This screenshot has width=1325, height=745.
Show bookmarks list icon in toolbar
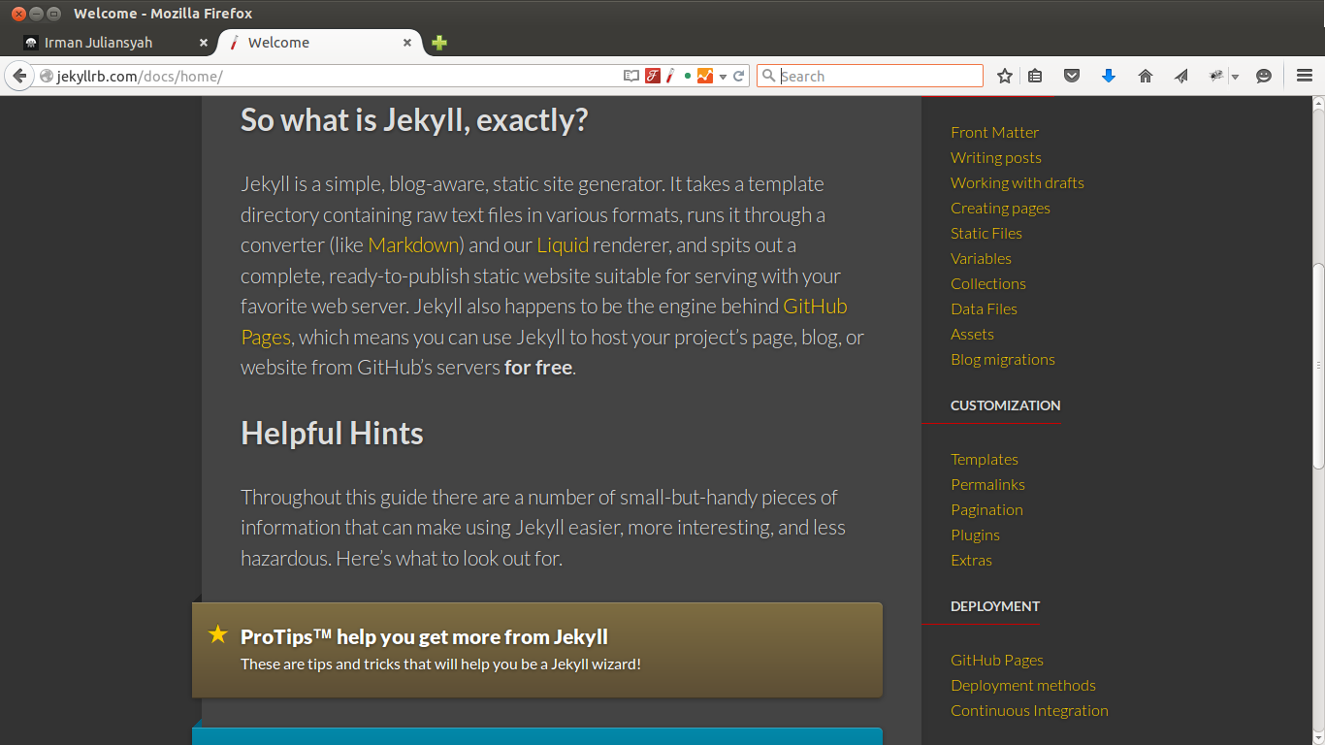pyautogui.click(x=1035, y=76)
